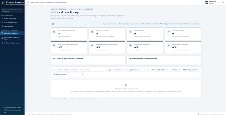
Task: Click the archive icon in the notice banner
Action: (x=53, y=24)
